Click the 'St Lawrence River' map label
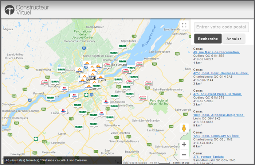This screenshot has width=255, height=165. [149, 36]
